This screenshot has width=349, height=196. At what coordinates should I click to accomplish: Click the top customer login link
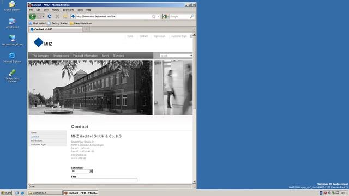(x=179, y=36)
